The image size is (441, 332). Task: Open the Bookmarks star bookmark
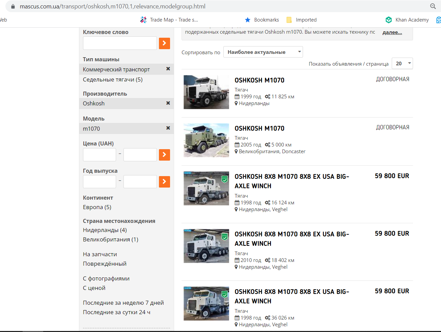tap(262, 20)
